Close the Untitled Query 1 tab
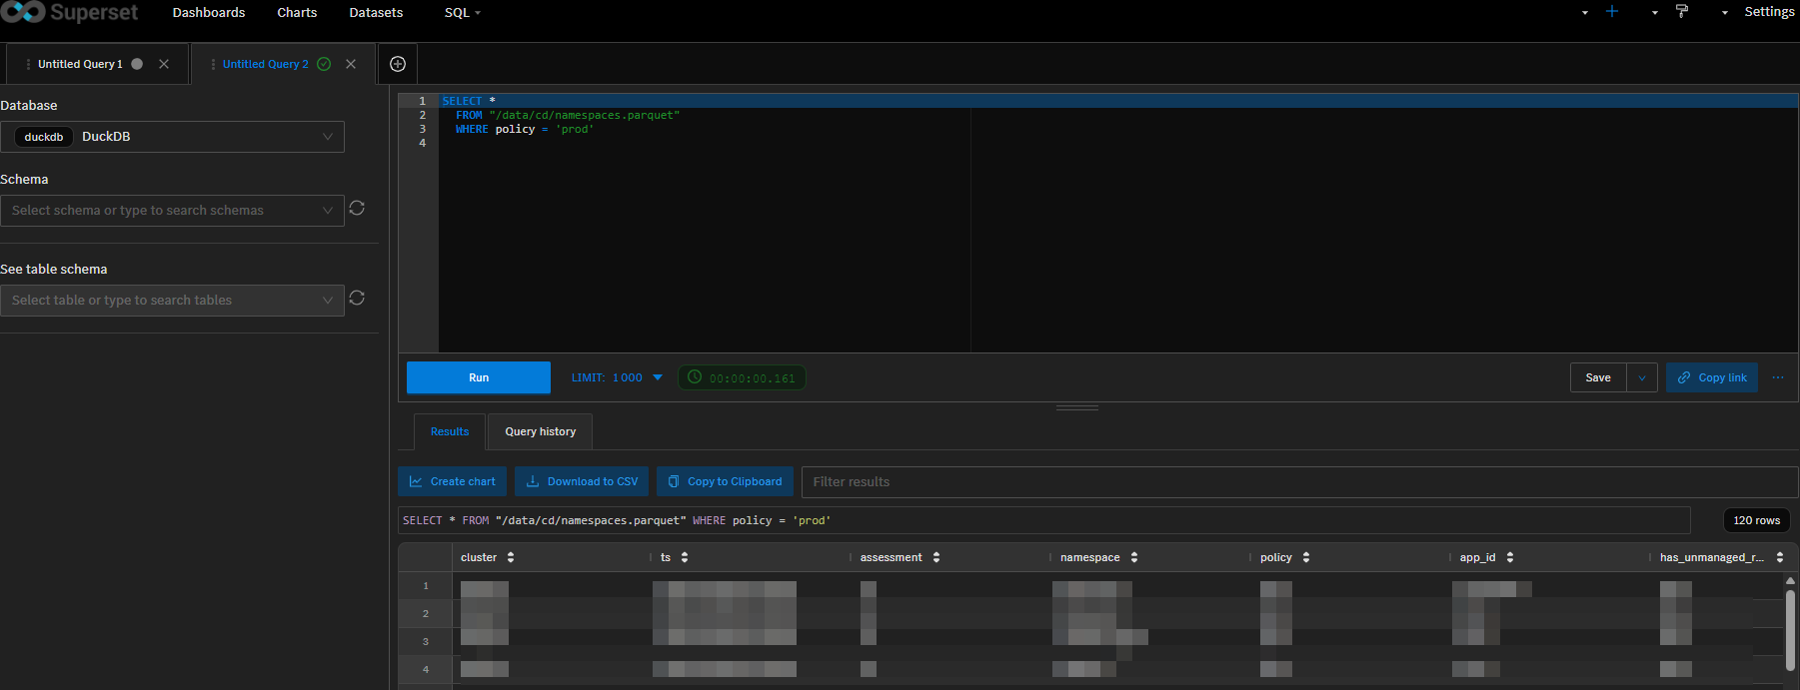This screenshot has height=690, width=1800. click(164, 64)
